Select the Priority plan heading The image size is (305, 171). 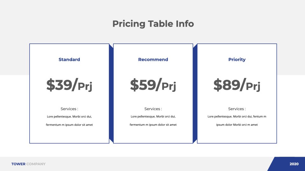click(237, 60)
